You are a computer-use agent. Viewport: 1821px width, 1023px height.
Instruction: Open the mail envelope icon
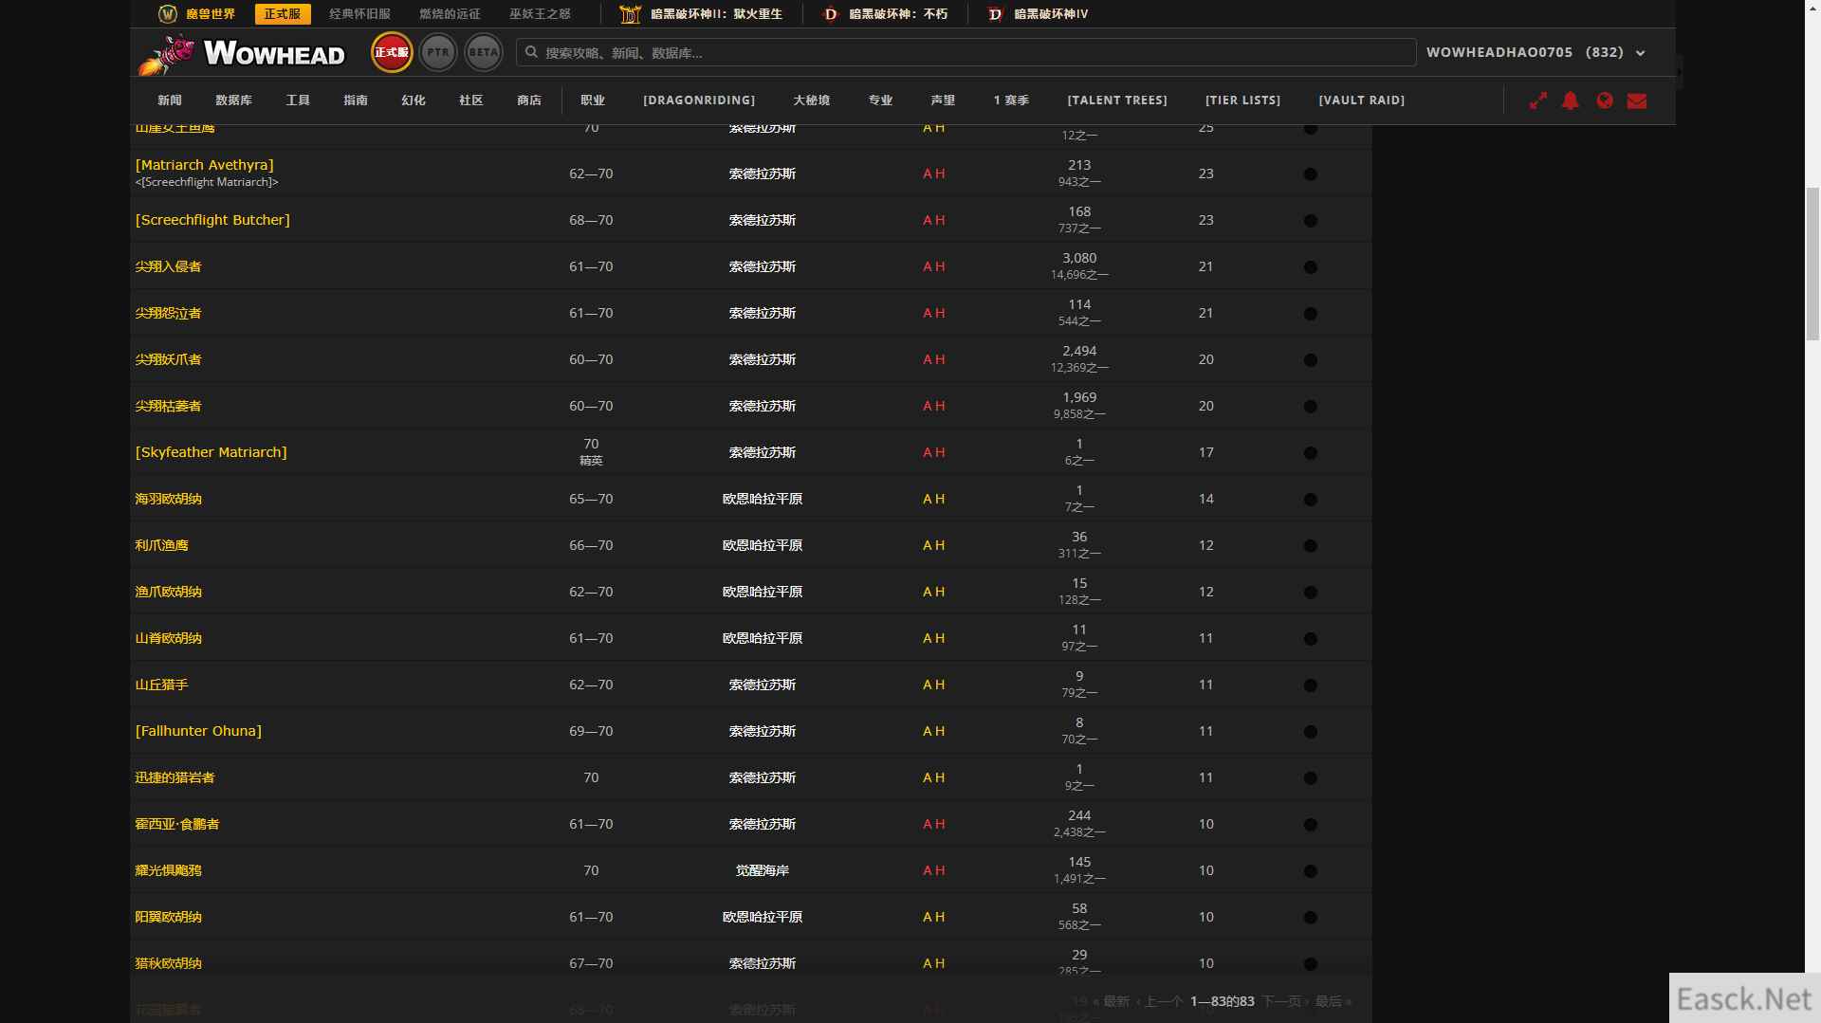click(1637, 100)
